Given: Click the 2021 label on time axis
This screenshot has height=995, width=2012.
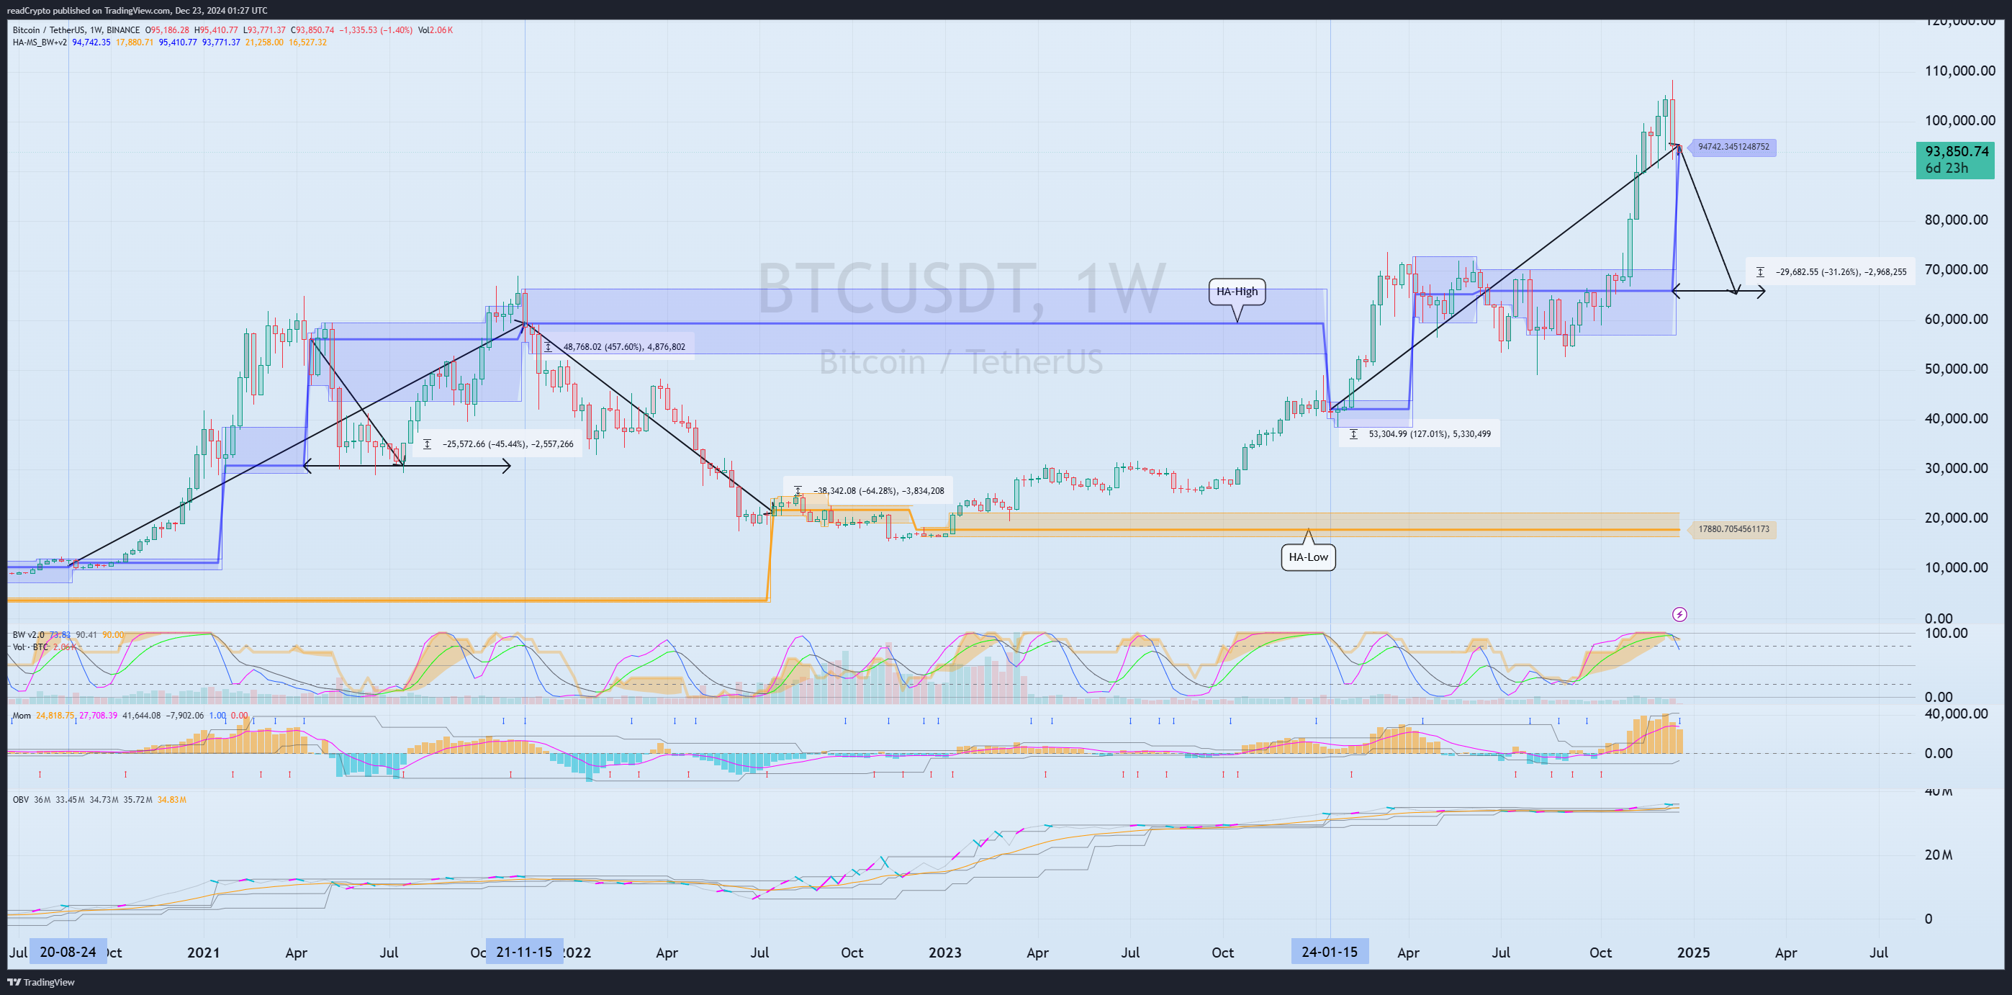Looking at the screenshot, I should point(204,953).
